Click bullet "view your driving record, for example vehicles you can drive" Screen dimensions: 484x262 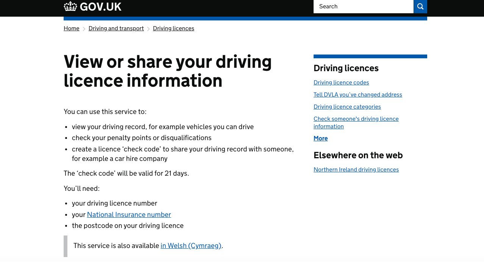pos(163,127)
